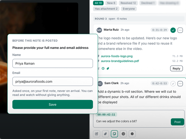Filter notes by Has attachment 2

click(x=106, y=9)
